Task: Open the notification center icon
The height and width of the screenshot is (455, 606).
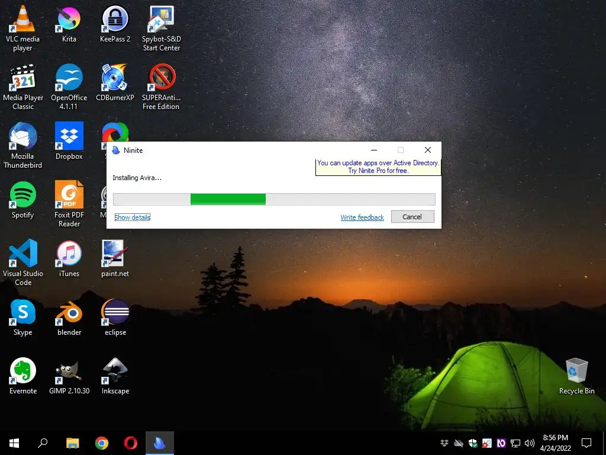Action: (586, 443)
